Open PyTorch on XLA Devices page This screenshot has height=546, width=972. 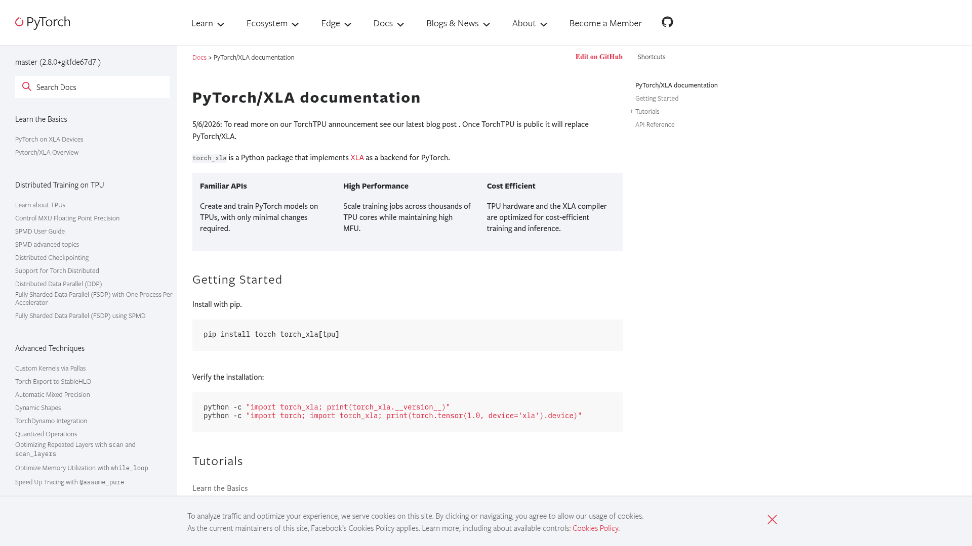coord(49,140)
